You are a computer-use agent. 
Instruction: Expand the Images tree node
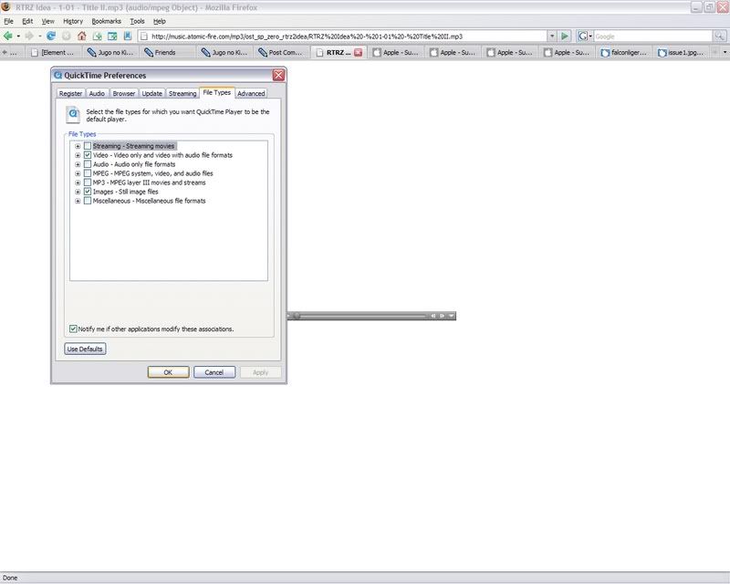(x=78, y=192)
